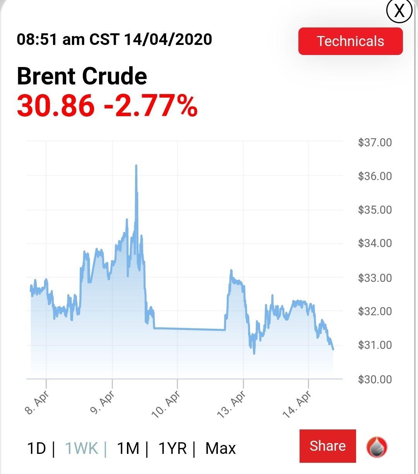Click the price spike peak near $36

click(x=136, y=166)
